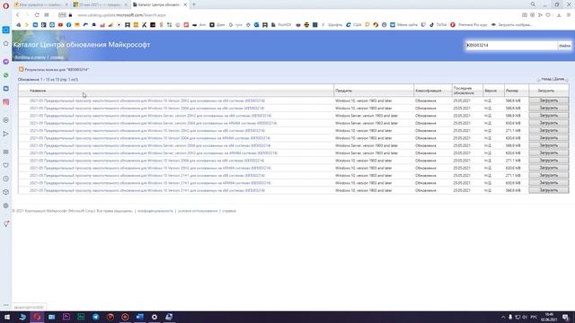Viewport: 575px width, 323px height.
Task: Click the VPN badge in address bar
Action: 62,15
